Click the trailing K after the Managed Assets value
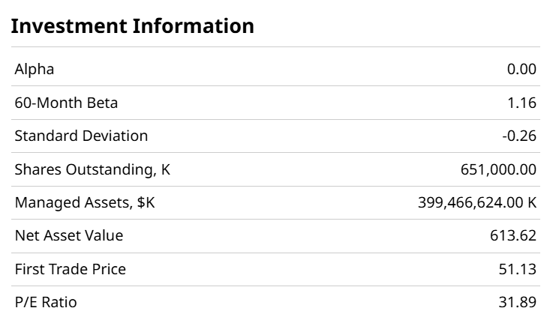This screenshot has width=550, height=317. (531, 202)
